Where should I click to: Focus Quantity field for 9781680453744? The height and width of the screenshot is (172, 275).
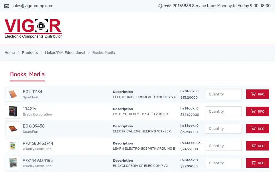(x=223, y=146)
